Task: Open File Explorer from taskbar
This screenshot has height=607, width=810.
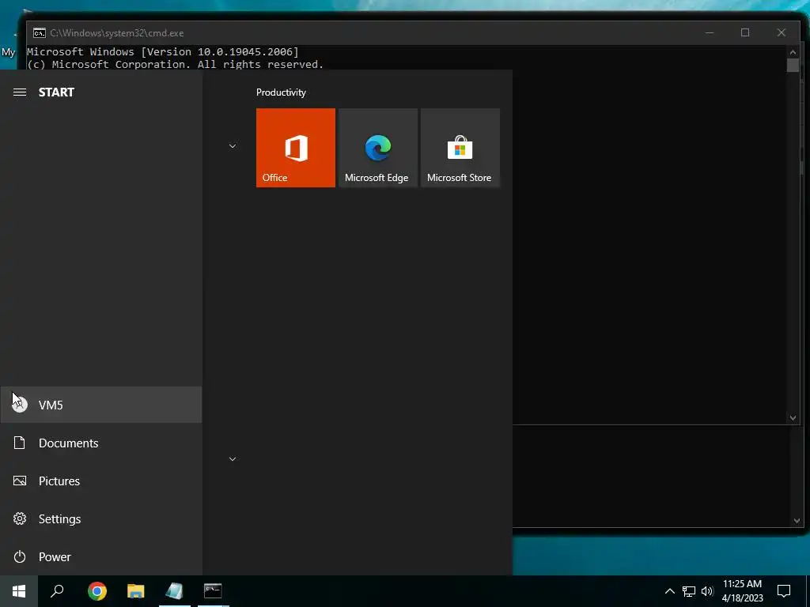Action: point(136,590)
